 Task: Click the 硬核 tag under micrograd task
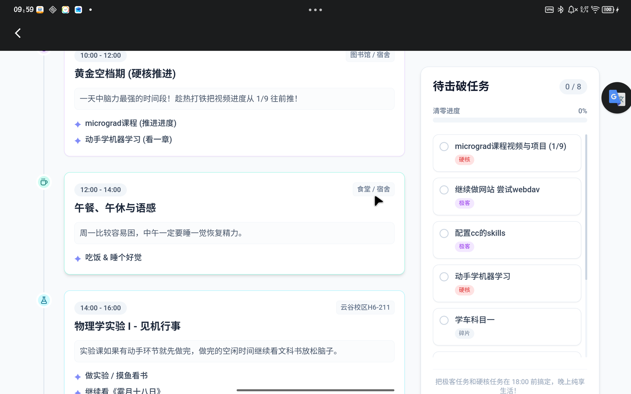[464, 160]
